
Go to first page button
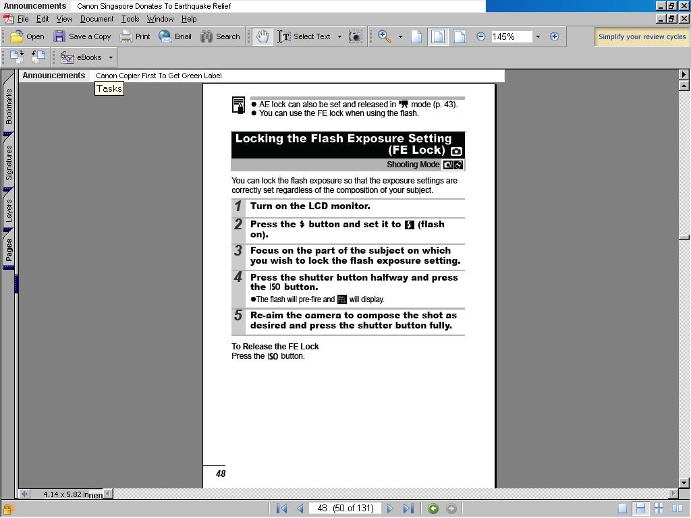(x=281, y=509)
